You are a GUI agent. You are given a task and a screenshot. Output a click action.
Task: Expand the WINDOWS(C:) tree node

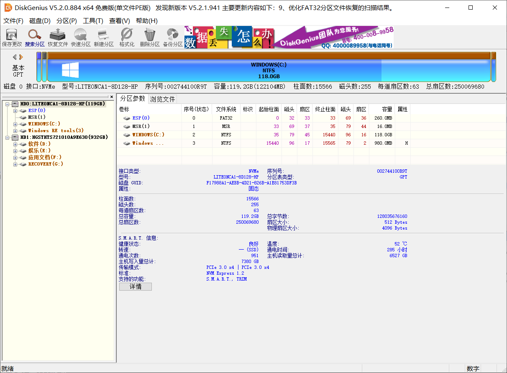tap(15, 124)
